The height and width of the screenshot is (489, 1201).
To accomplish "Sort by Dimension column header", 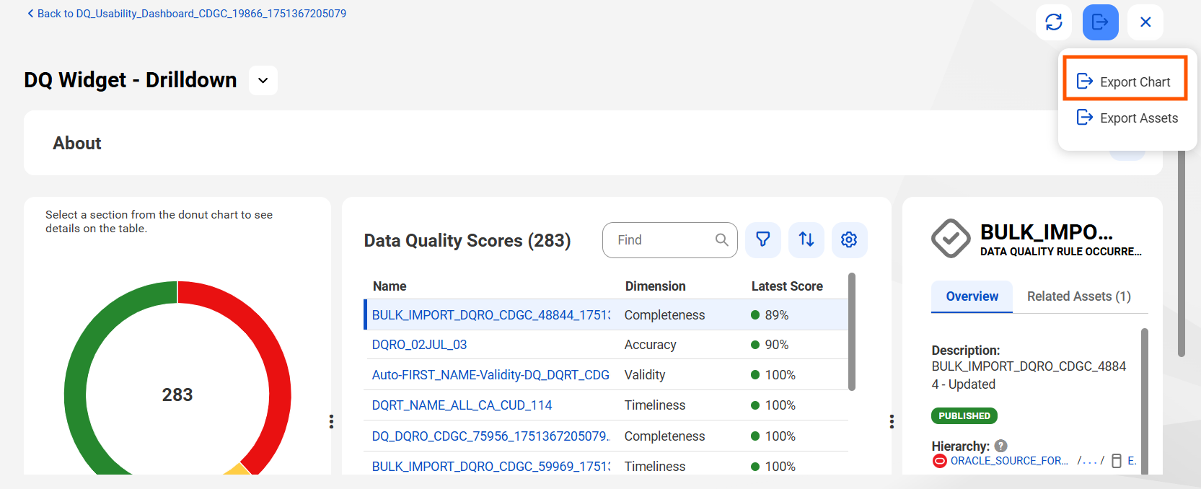I will coord(655,286).
